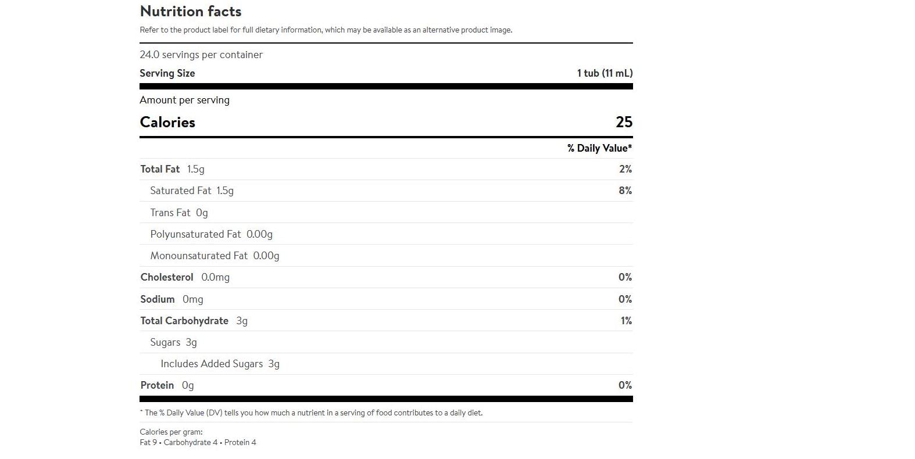Click the % Daily Value* column header
This screenshot has height=459, width=915.
click(600, 148)
